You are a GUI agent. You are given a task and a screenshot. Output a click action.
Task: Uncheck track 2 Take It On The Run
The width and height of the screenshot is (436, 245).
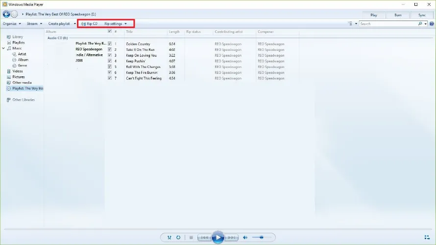[x=110, y=49]
